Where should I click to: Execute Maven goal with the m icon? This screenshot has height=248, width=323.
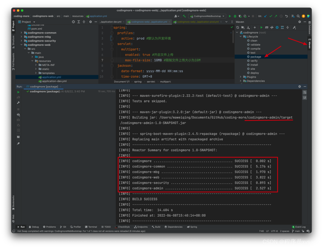[x=266, y=28]
